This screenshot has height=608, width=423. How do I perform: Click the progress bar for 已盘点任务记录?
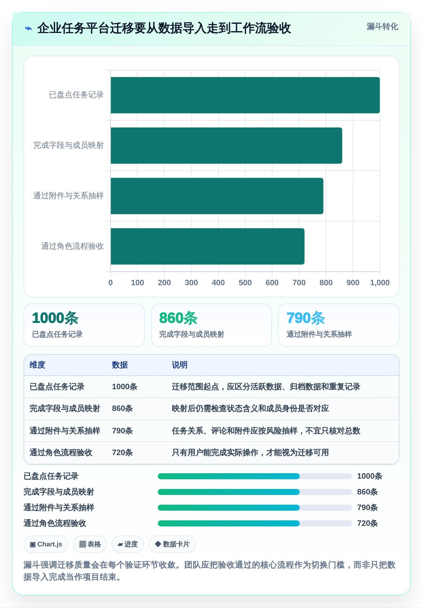[255, 476]
